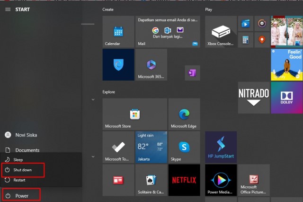Click the Power button
The image size is (303, 202).
(21, 196)
